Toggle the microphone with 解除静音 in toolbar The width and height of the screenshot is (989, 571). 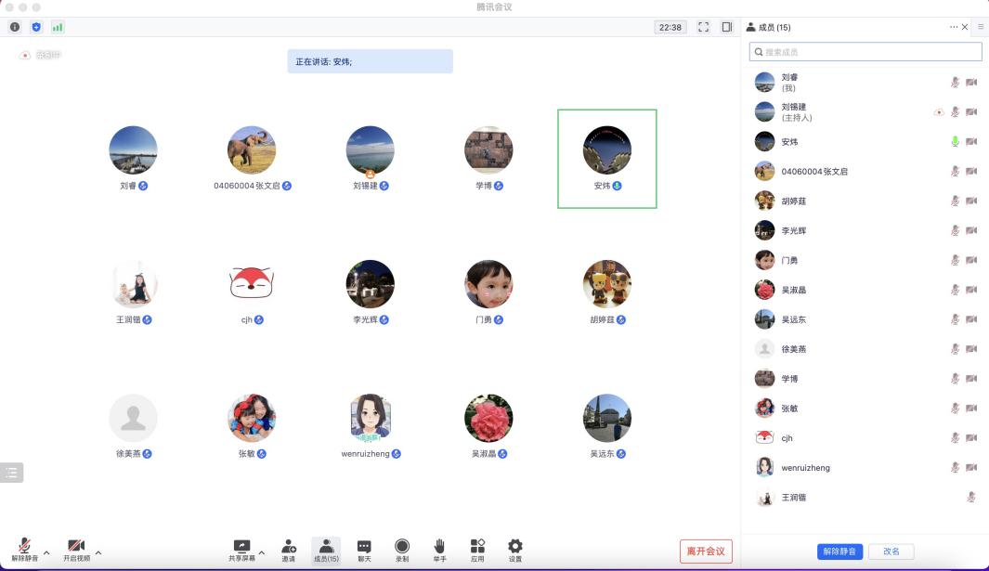click(24, 550)
